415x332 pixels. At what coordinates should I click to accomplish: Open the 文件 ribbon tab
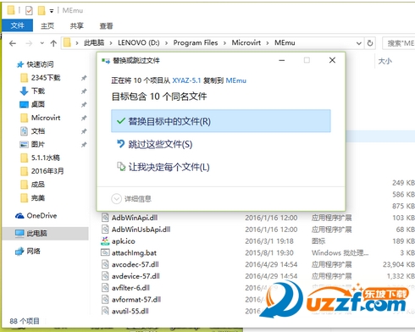click(x=18, y=25)
